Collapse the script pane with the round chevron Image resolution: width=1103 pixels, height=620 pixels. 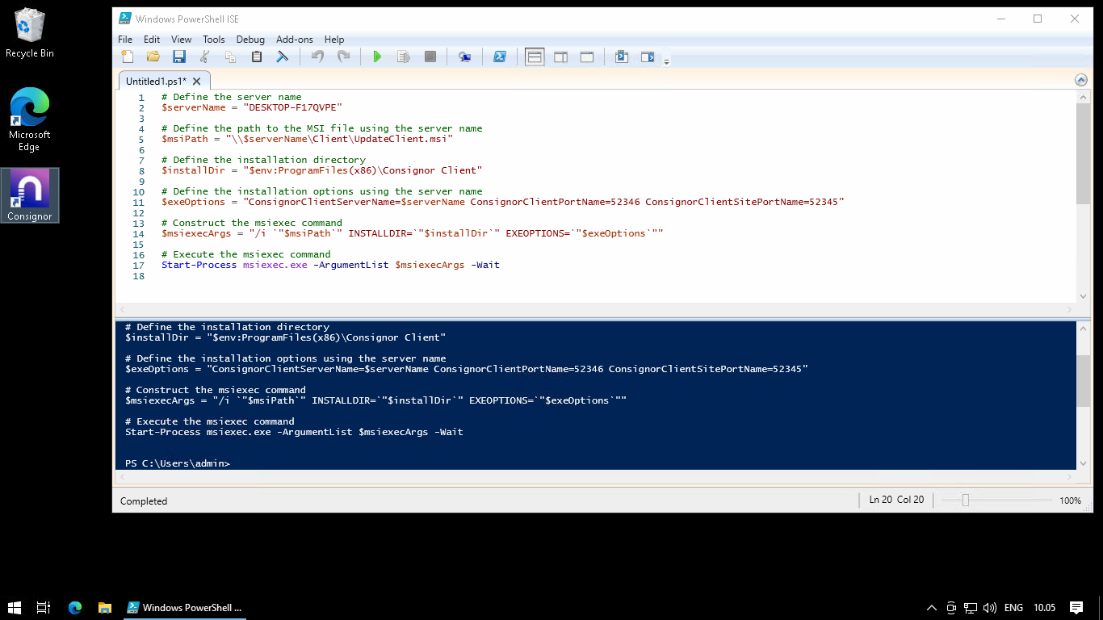(x=1081, y=80)
